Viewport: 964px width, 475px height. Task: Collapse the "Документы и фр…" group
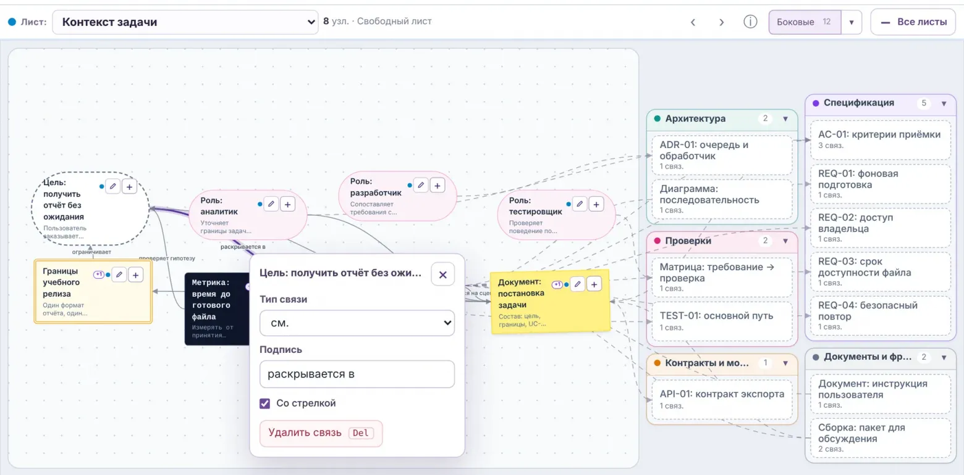(x=944, y=357)
